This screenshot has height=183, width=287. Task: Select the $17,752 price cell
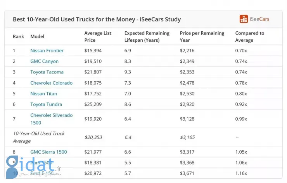93,94
